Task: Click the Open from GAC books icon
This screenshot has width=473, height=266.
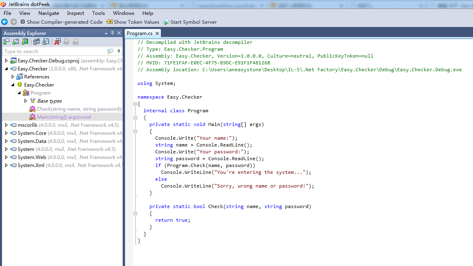Action: tap(25, 42)
